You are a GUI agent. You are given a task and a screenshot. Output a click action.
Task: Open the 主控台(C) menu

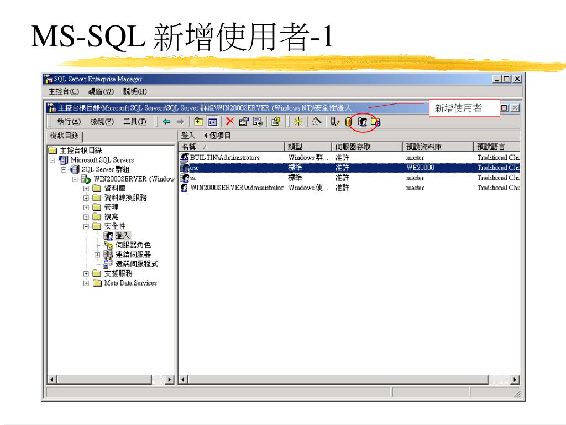point(64,91)
